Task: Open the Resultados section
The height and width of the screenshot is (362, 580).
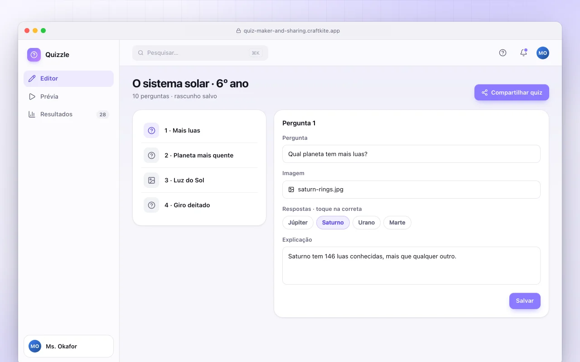Action: click(68, 114)
